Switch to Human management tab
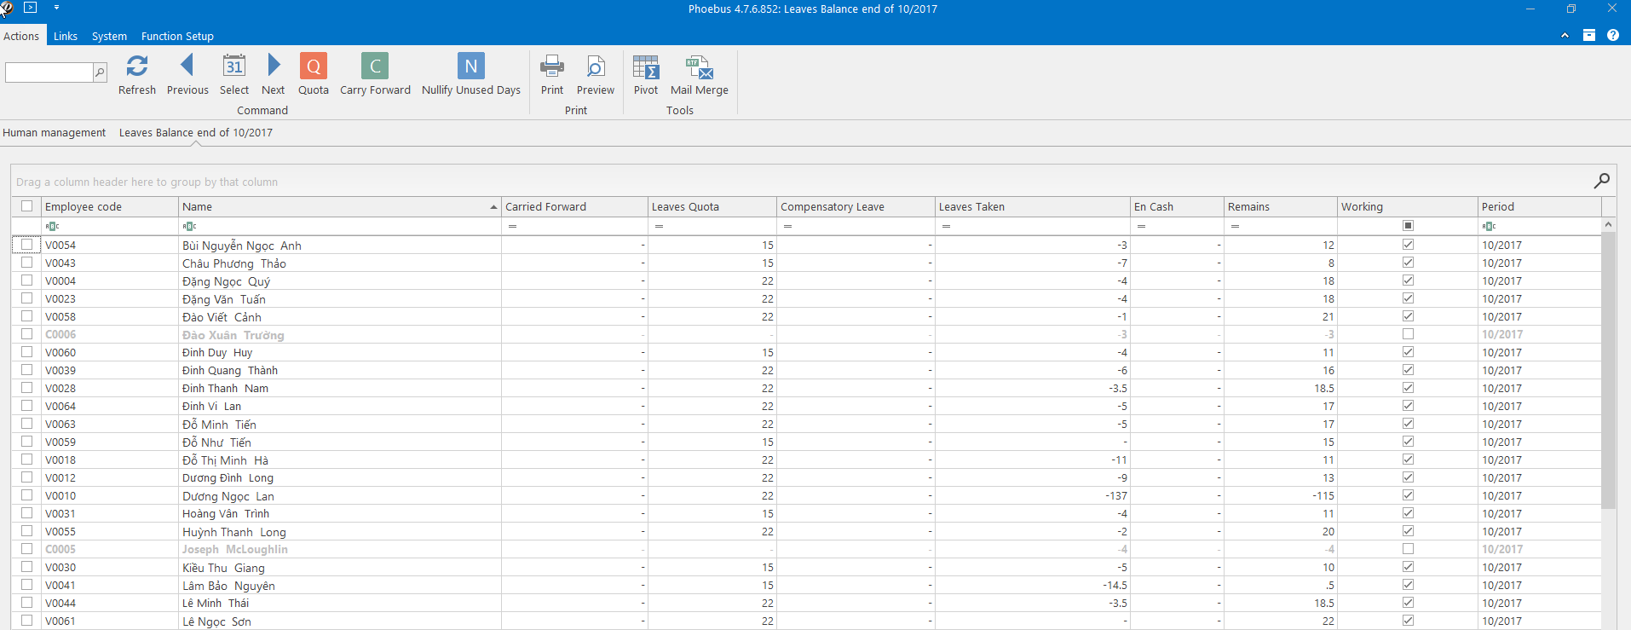Screen dimensions: 1631x630 point(55,132)
